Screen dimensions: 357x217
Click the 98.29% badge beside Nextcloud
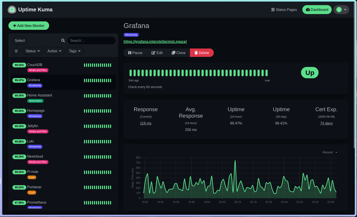[19, 157]
